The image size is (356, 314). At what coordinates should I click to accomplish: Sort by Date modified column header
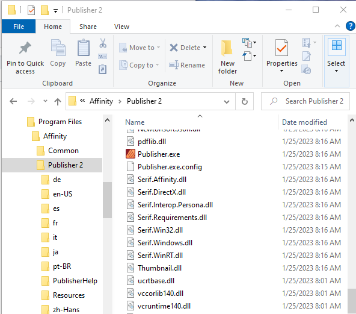pos(304,122)
